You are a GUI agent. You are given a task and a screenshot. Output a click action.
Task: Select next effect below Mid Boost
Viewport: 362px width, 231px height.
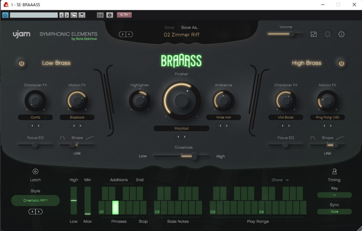tap(289, 126)
